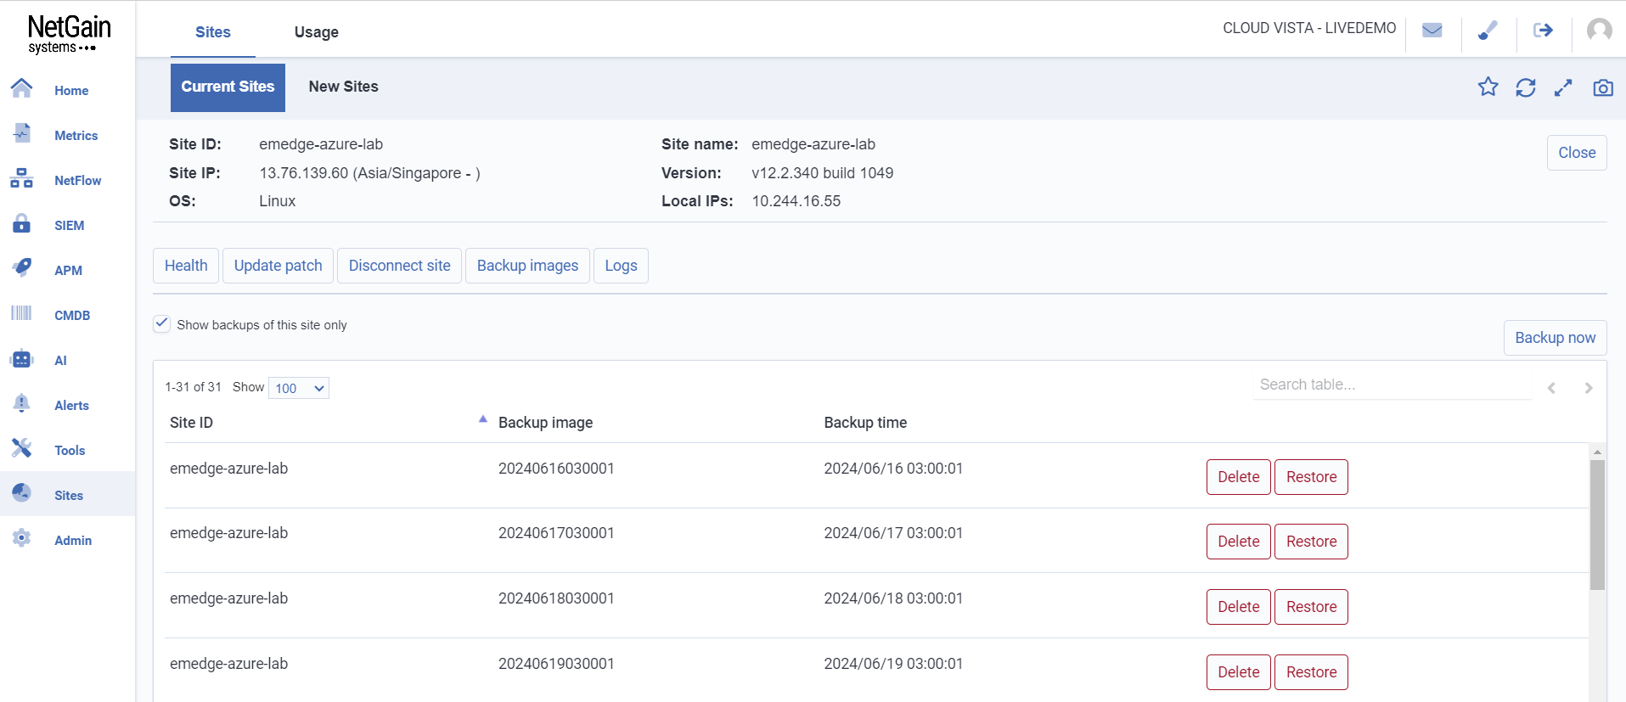Switch to the Sites top tab

[x=213, y=32]
